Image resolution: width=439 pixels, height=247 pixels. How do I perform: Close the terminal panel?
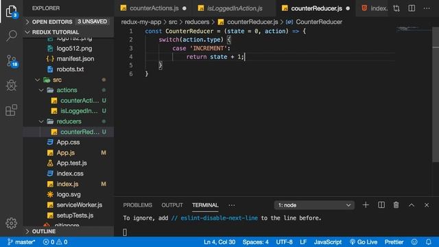click(427, 205)
